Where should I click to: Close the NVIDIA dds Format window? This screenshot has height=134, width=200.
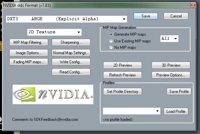click(x=193, y=5)
